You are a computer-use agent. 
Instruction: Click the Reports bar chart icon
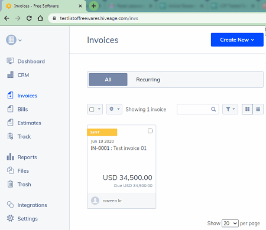(10, 157)
